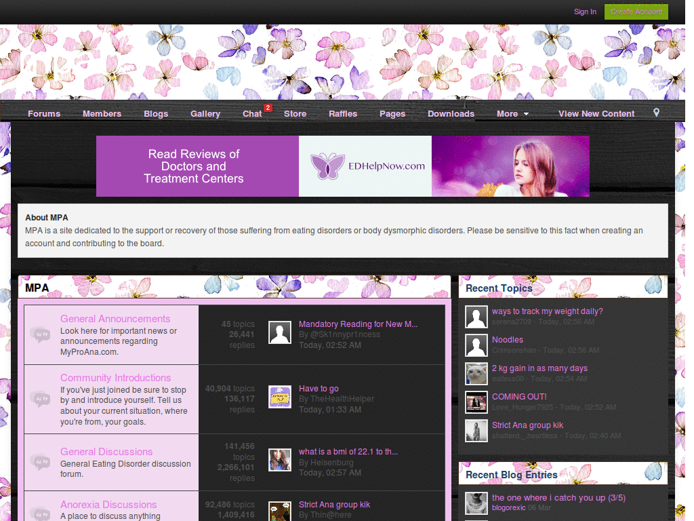Image resolution: width=694 pixels, height=521 pixels.
Task: Click the Community Introductions speech bubble icon
Action: tap(40, 399)
